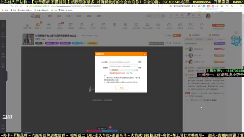
Task: Open 鱼吧 in the site navigation
Action: (x=99, y=16)
